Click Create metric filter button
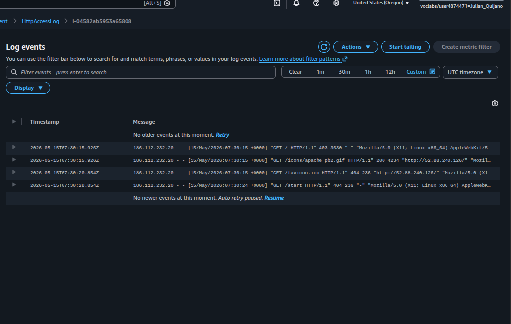 click(466, 47)
